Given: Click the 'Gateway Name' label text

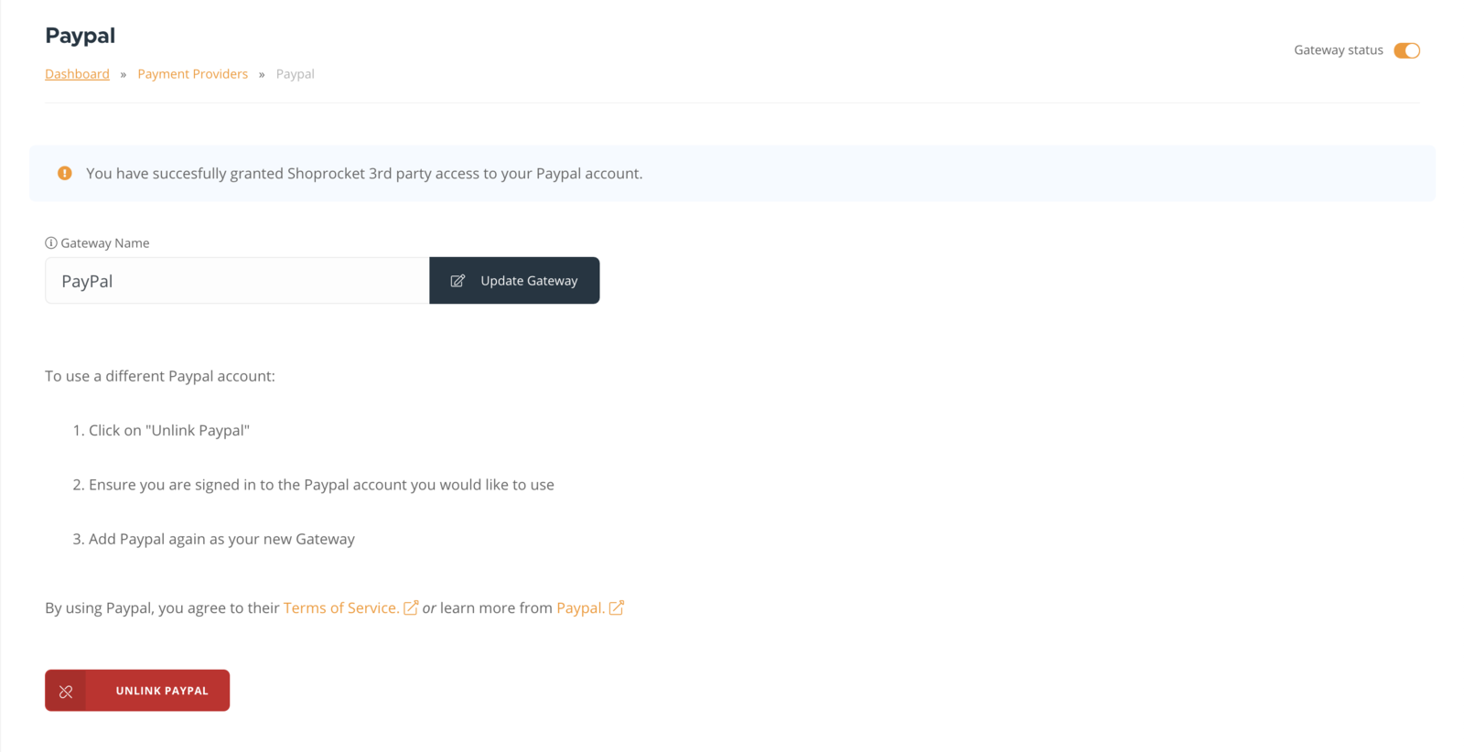Looking at the screenshot, I should click(x=105, y=243).
